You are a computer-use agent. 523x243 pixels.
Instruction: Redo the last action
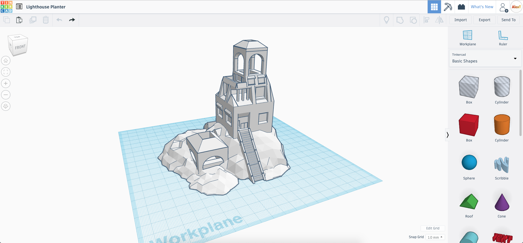(72, 20)
